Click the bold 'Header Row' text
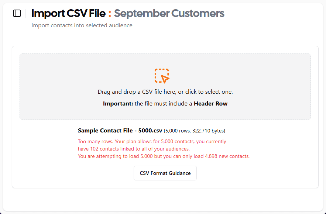 (x=210, y=104)
